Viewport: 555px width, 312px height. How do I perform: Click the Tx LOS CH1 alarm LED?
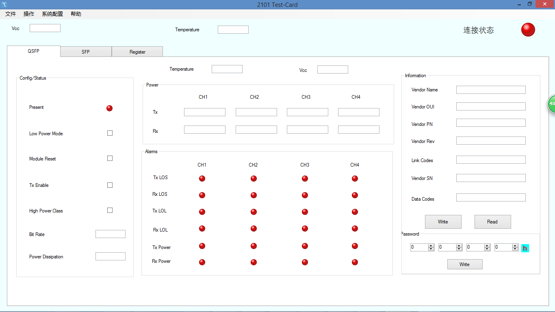(202, 178)
